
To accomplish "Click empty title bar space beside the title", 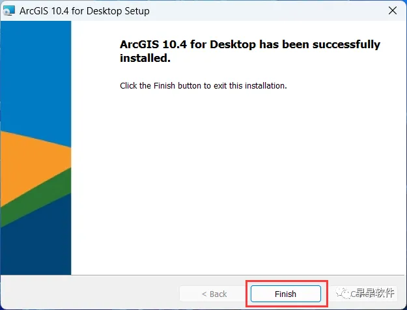I will [x=260, y=10].
